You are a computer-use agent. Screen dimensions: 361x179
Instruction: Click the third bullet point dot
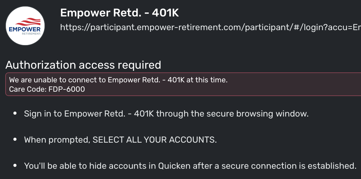15,166
